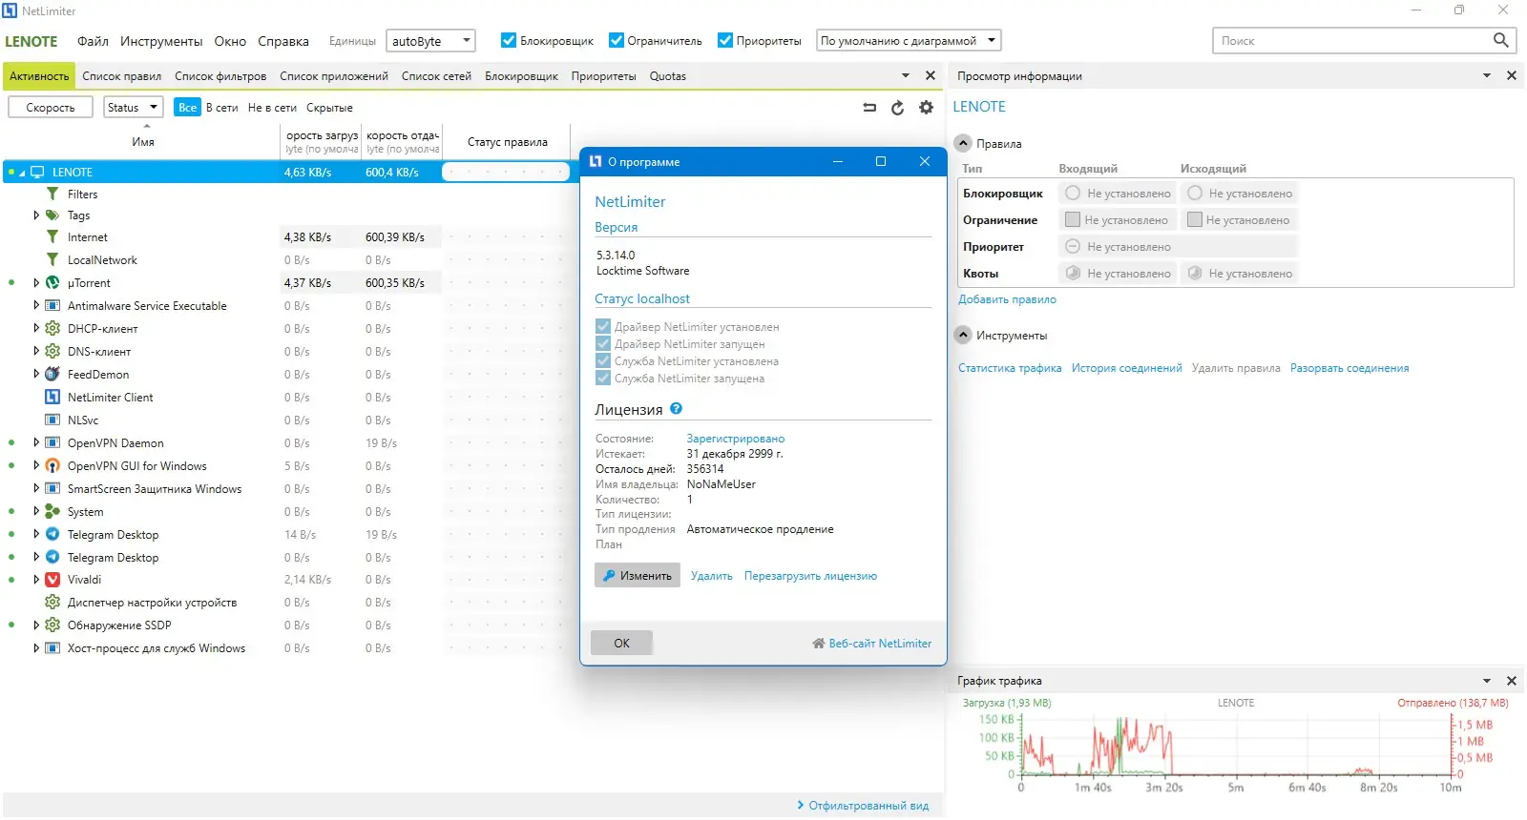Open the autoByte units dropdown
Image resolution: width=1527 pixels, height=820 pixels.
430,41
